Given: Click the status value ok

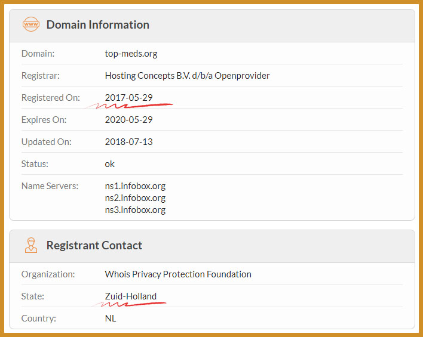Looking at the screenshot, I should 110,163.
